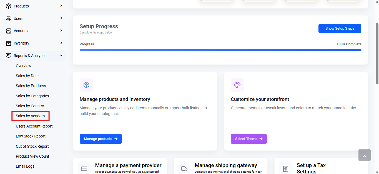Image resolution: width=379 pixels, height=174 pixels.
Task: Click the palette icon above Customize your storefront
Action: [237, 85]
